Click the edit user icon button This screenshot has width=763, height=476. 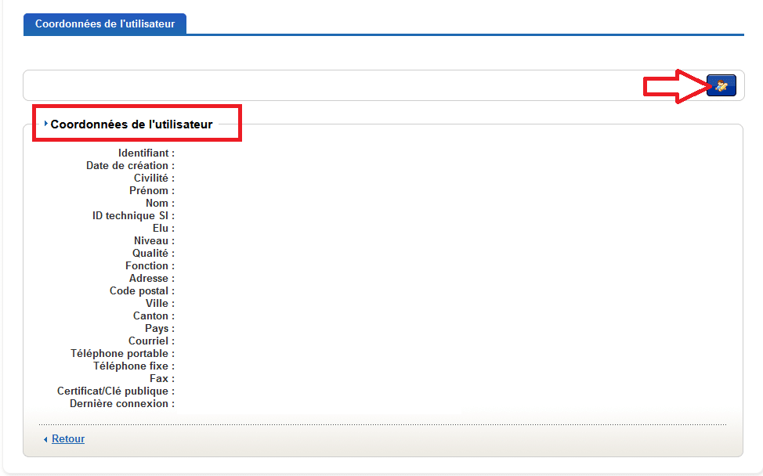point(721,85)
